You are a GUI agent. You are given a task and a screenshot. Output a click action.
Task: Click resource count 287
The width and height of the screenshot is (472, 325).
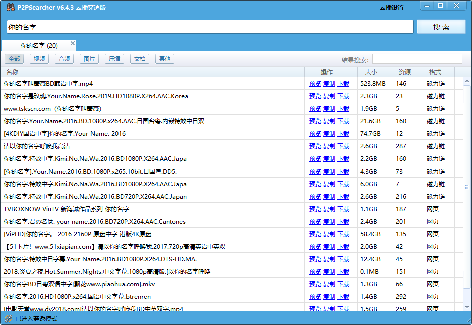[401, 146]
